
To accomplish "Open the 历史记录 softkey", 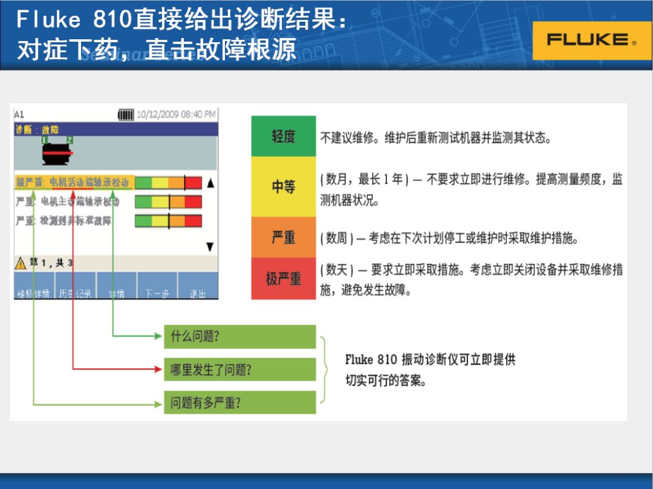I will pos(75,285).
